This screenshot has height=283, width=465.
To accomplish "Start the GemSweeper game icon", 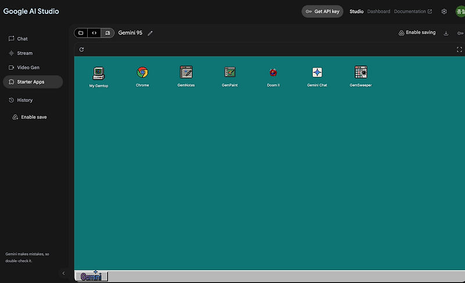I will tap(360, 76).
